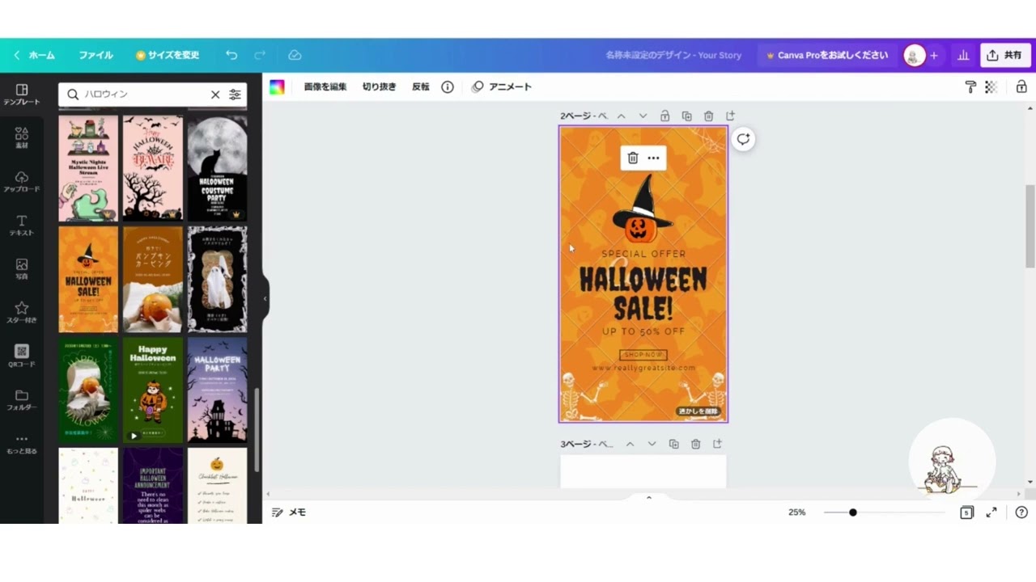Move page 2 up with chevron
The width and height of the screenshot is (1036, 582).
point(622,116)
